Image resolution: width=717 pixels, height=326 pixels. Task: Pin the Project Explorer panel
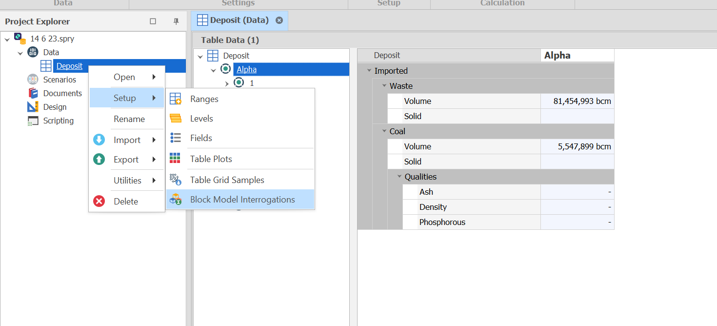pyautogui.click(x=176, y=21)
